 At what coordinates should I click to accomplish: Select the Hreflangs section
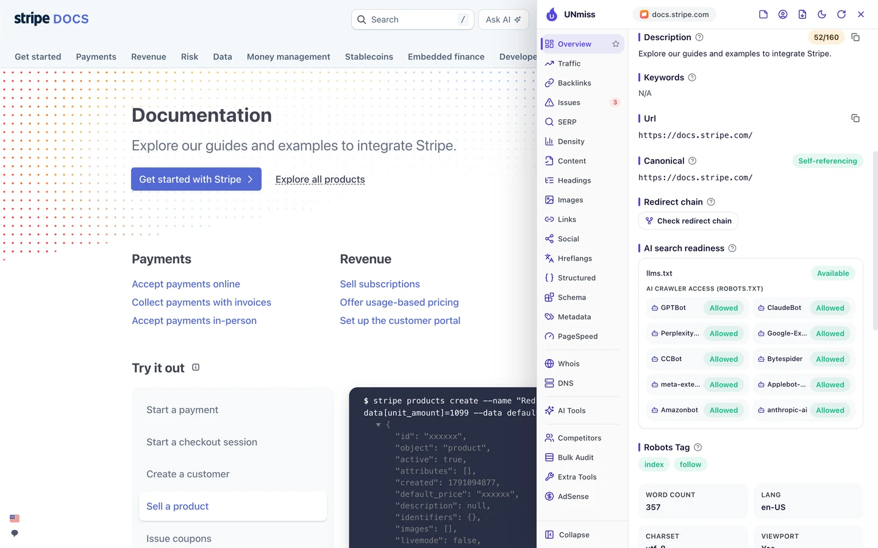[x=582, y=258]
